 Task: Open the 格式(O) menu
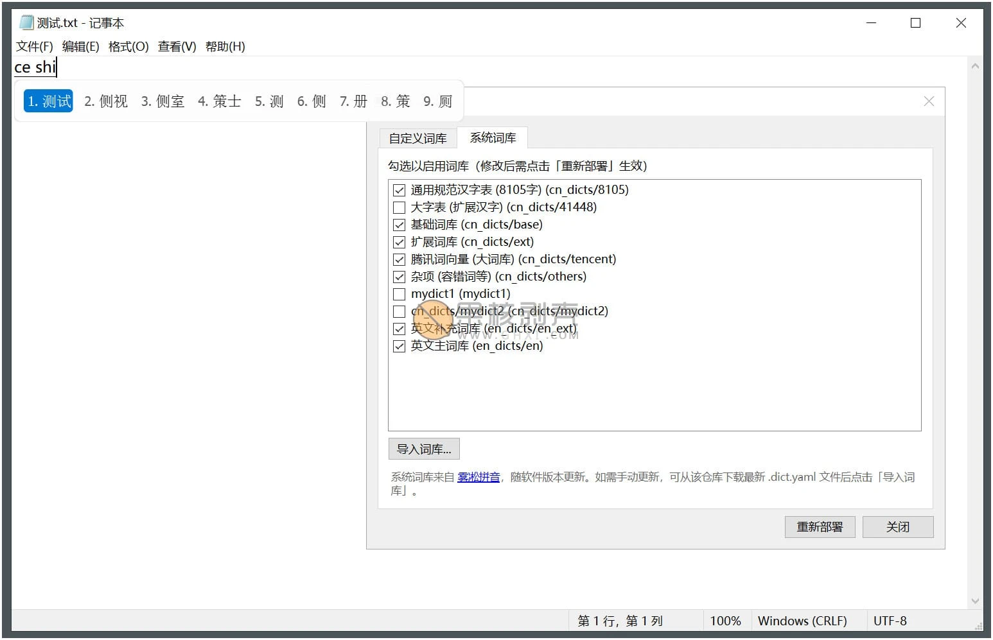click(x=128, y=46)
